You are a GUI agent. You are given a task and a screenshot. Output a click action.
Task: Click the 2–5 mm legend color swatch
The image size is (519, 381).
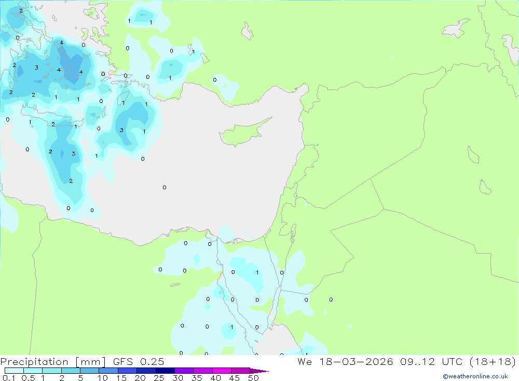point(71,371)
